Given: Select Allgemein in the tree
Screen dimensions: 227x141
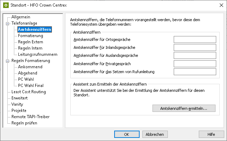Looking at the screenshot, I should (x=21, y=17).
